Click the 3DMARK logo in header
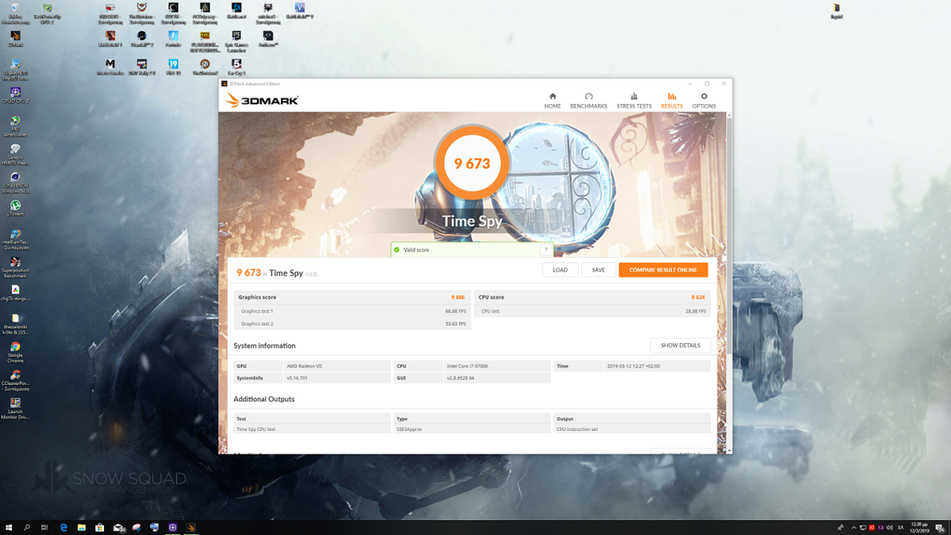 (x=262, y=100)
